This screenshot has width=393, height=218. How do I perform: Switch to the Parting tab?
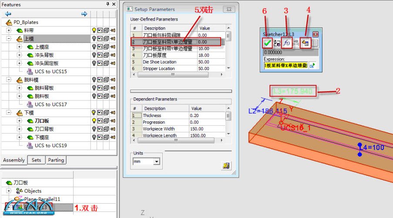pyautogui.click(x=56, y=160)
